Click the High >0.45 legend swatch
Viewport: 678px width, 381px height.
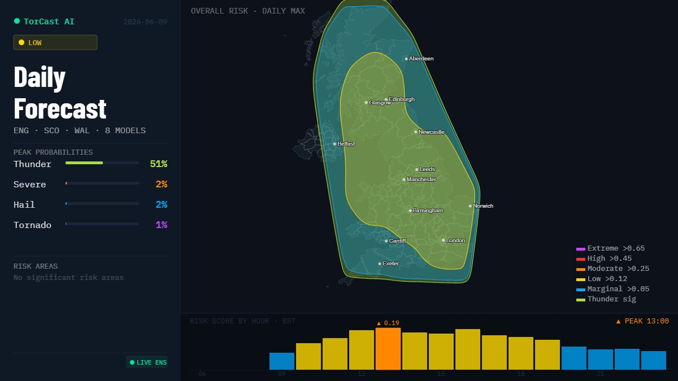[x=581, y=259]
